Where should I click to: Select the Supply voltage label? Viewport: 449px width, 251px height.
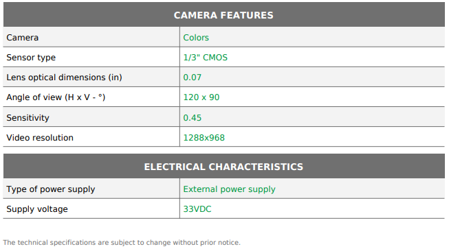[37, 209]
